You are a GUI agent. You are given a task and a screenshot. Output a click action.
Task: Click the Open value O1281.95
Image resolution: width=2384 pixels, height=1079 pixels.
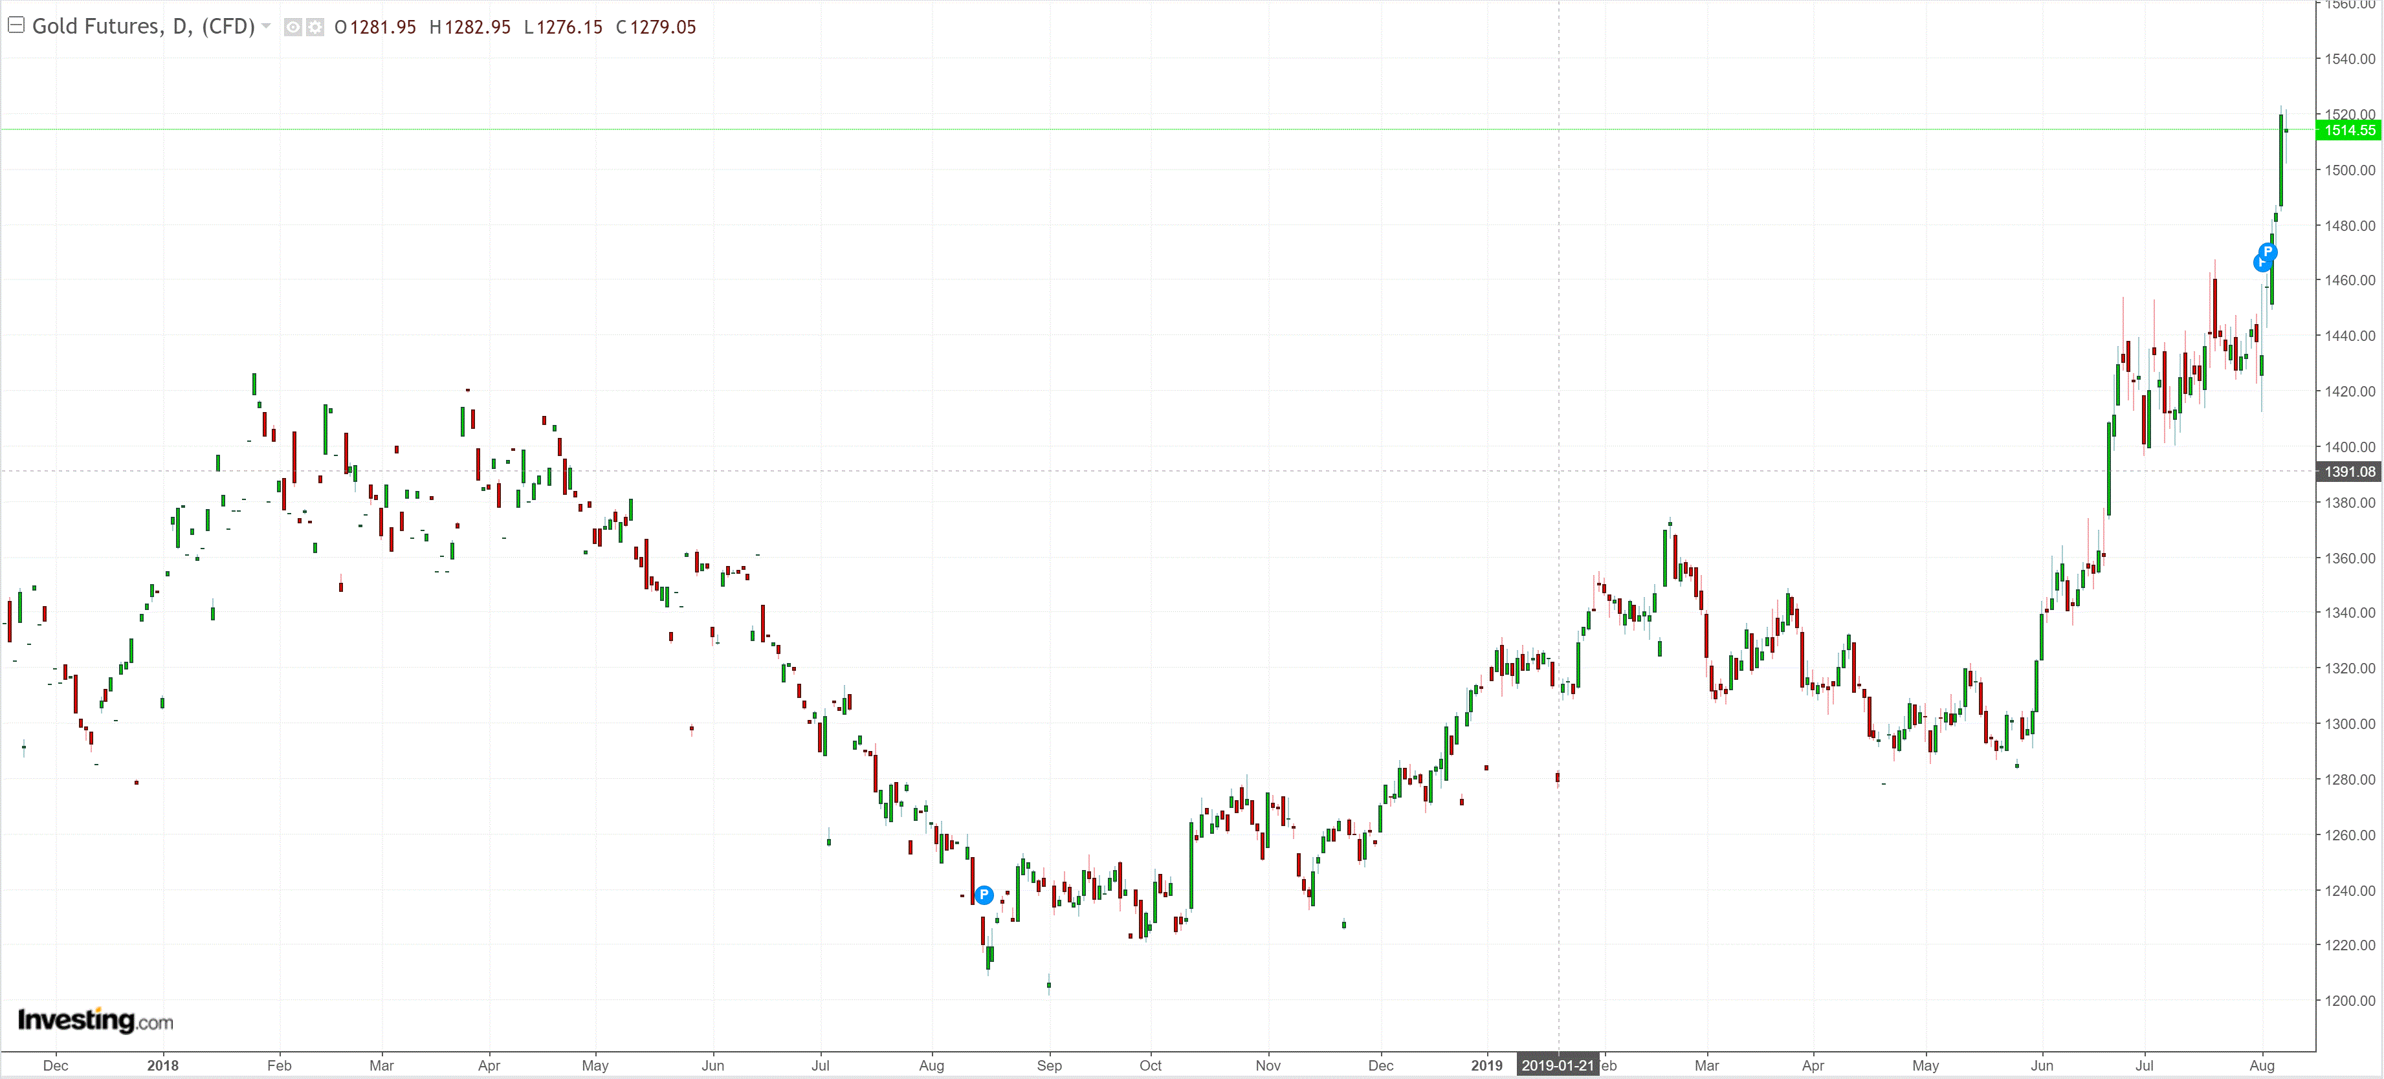(376, 28)
